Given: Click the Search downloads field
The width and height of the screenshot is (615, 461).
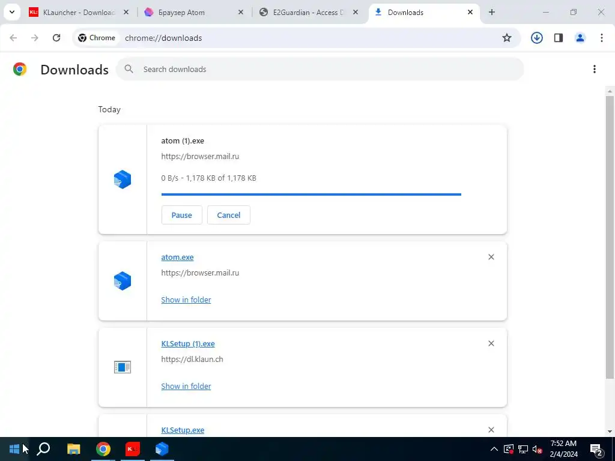Looking at the screenshot, I should point(320,69).
